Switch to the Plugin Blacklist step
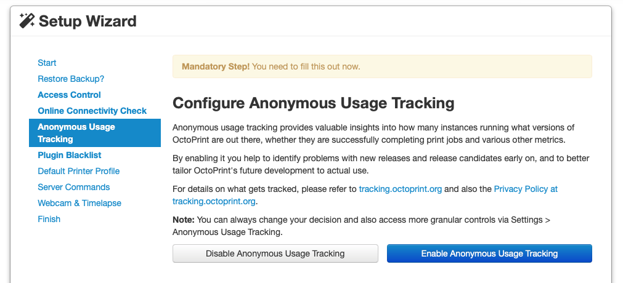 70,155
